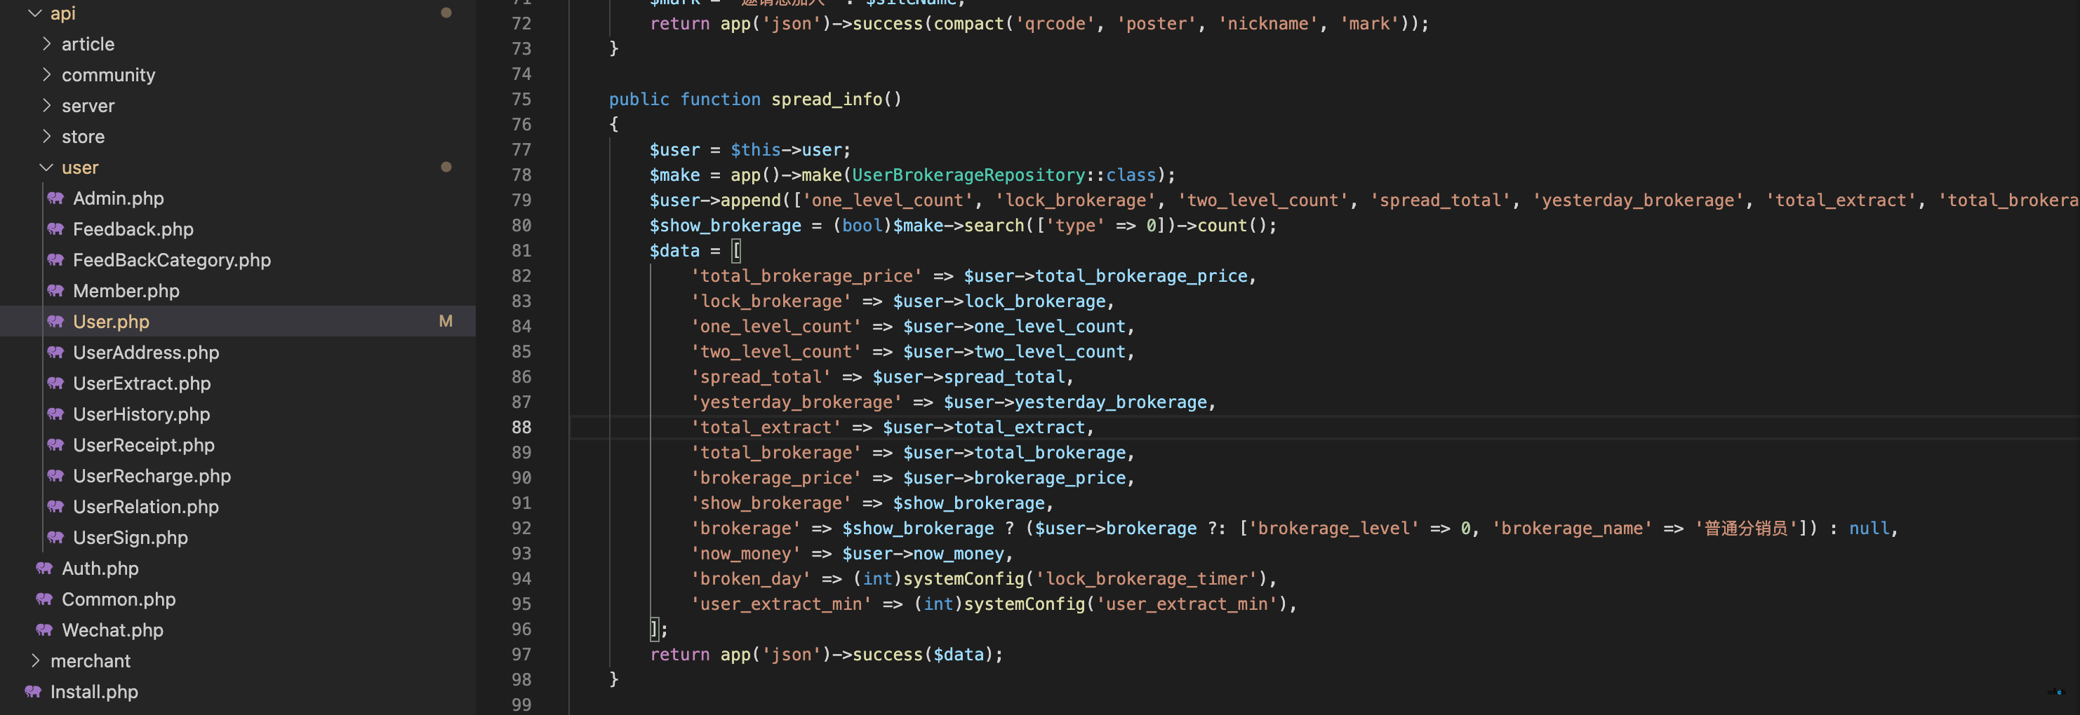Screen dimensions: 2080x715
Task: Click 'now_money' key on line 93
Action: point(746,554)
